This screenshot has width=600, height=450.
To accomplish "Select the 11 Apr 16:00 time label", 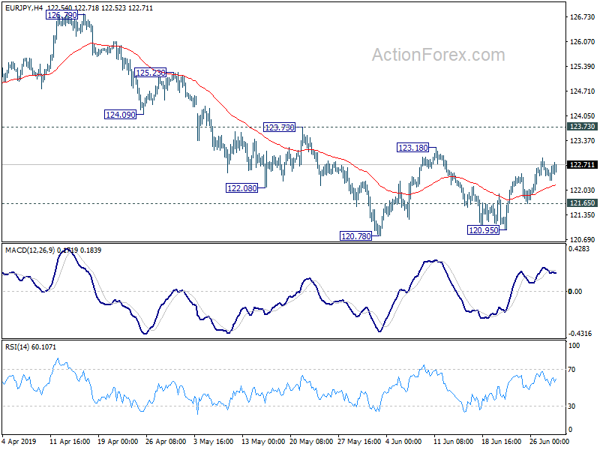I will click(70, 441).
